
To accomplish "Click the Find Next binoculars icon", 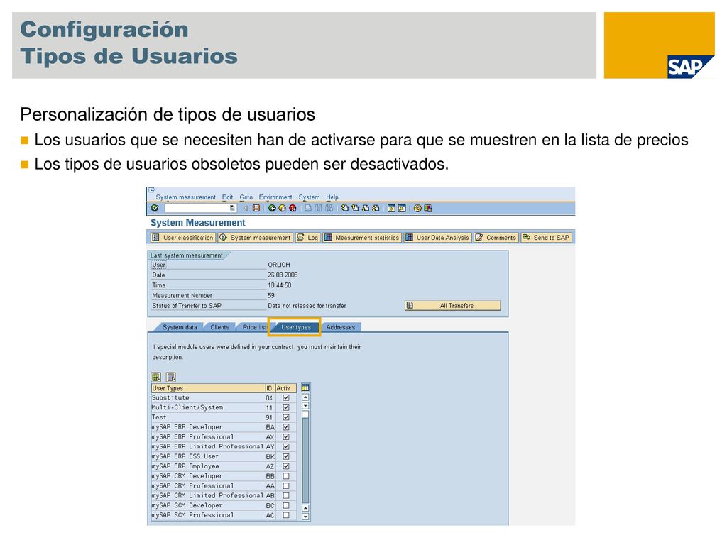I will [329, 209].
